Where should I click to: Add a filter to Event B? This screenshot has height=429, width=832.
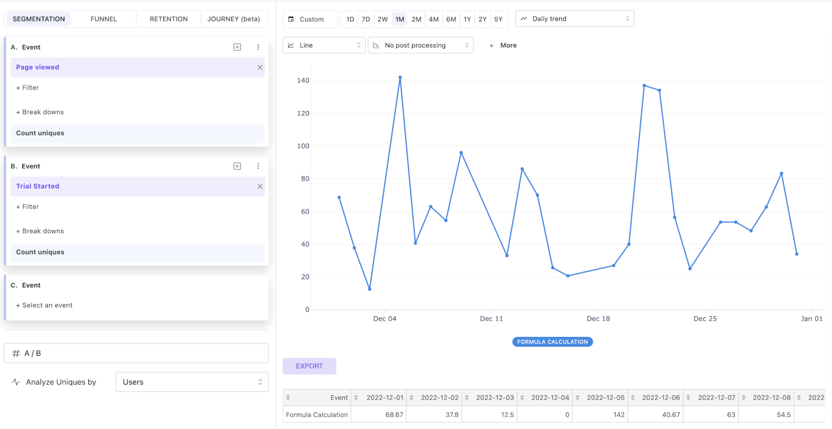28,206
